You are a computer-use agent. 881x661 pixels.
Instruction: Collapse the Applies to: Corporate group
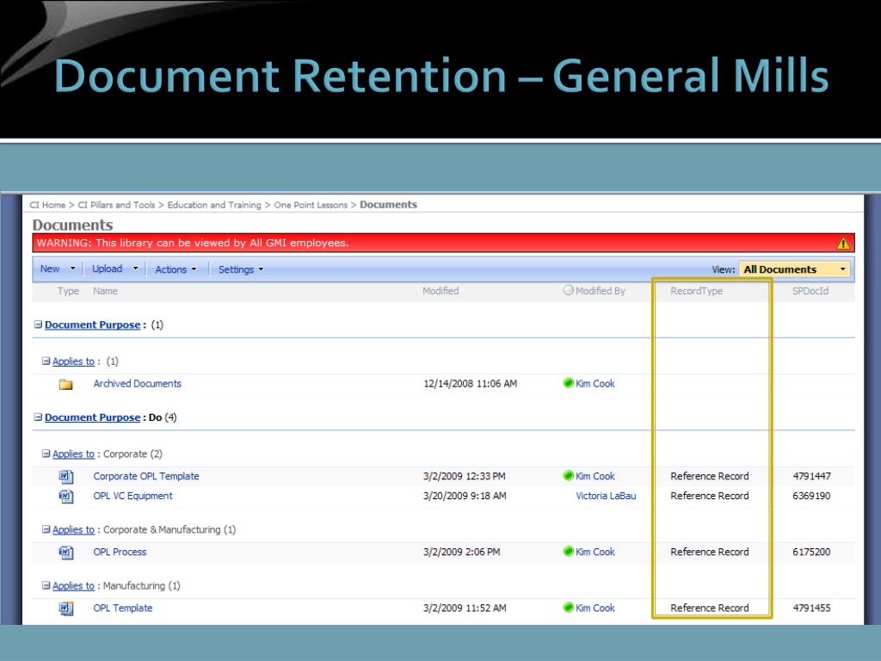point(46,454)
